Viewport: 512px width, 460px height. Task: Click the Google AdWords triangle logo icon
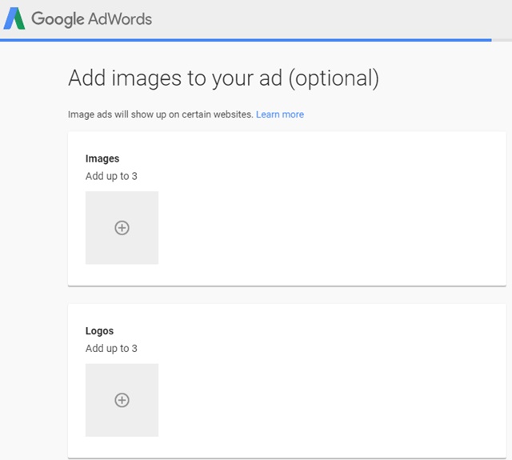point(14,18)
